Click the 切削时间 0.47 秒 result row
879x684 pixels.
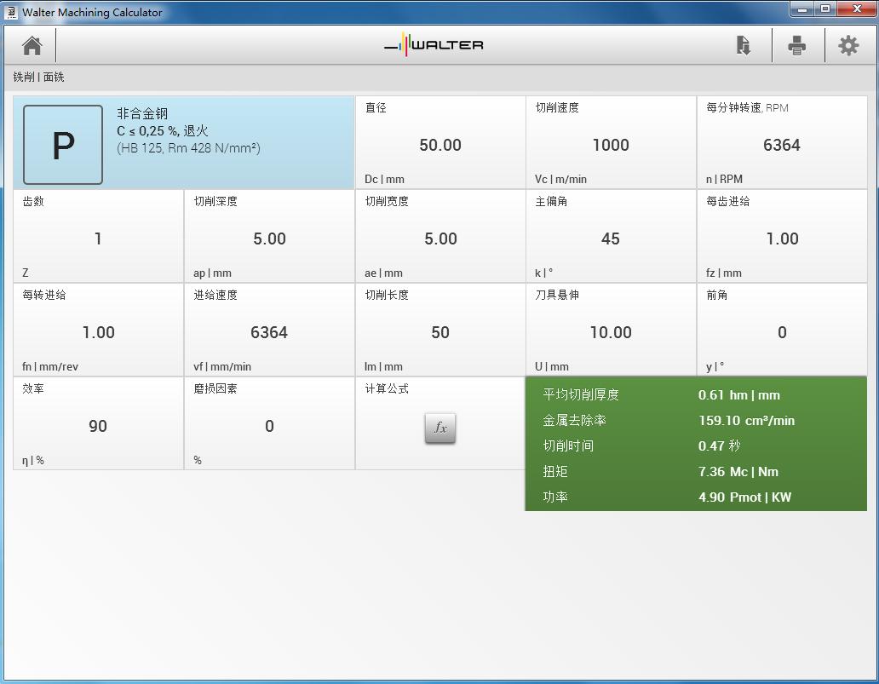click(696, 445)
